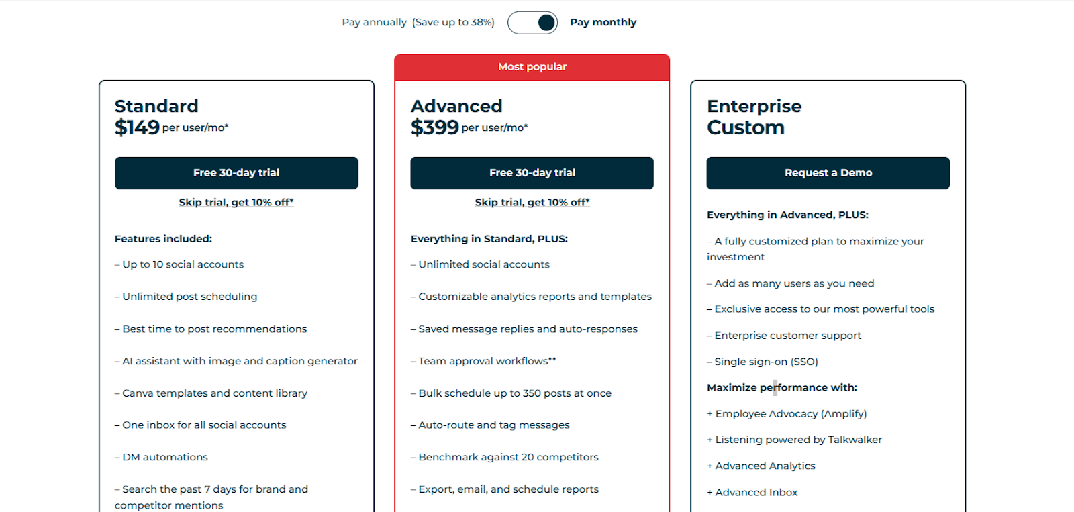Select the "Pay annually" billing label

point(374,22)
